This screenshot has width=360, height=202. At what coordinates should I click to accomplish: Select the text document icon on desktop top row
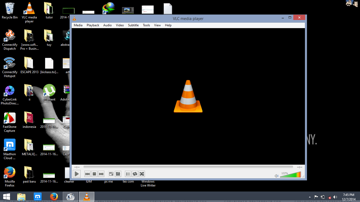point(168,9)
